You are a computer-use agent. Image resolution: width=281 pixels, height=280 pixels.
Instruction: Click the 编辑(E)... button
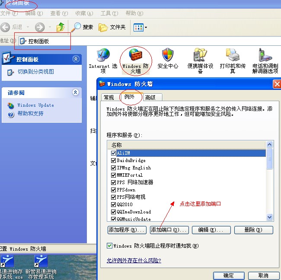pos(211,230)
